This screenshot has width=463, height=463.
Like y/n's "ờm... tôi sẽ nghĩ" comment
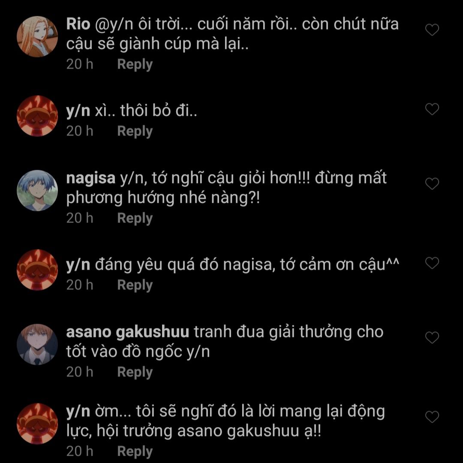432,417
